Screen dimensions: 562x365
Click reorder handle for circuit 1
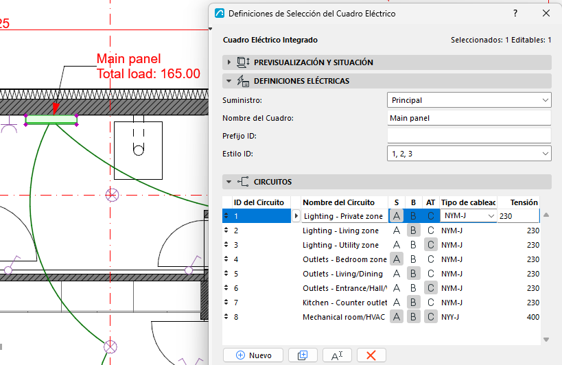pyautogui.click(x=226, y=215)
